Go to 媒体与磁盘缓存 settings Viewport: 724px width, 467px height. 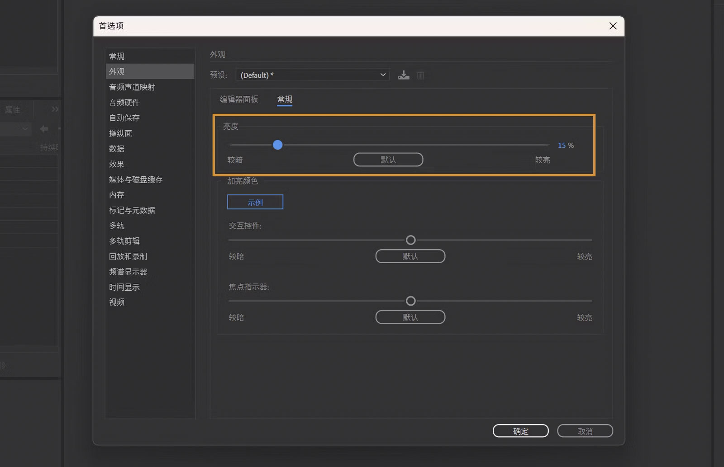tap(136, 179)
